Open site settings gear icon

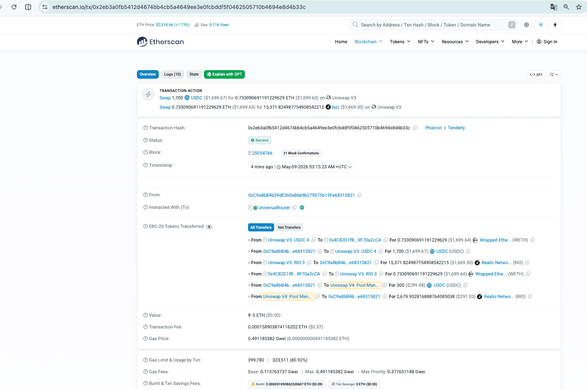[527, 25]
